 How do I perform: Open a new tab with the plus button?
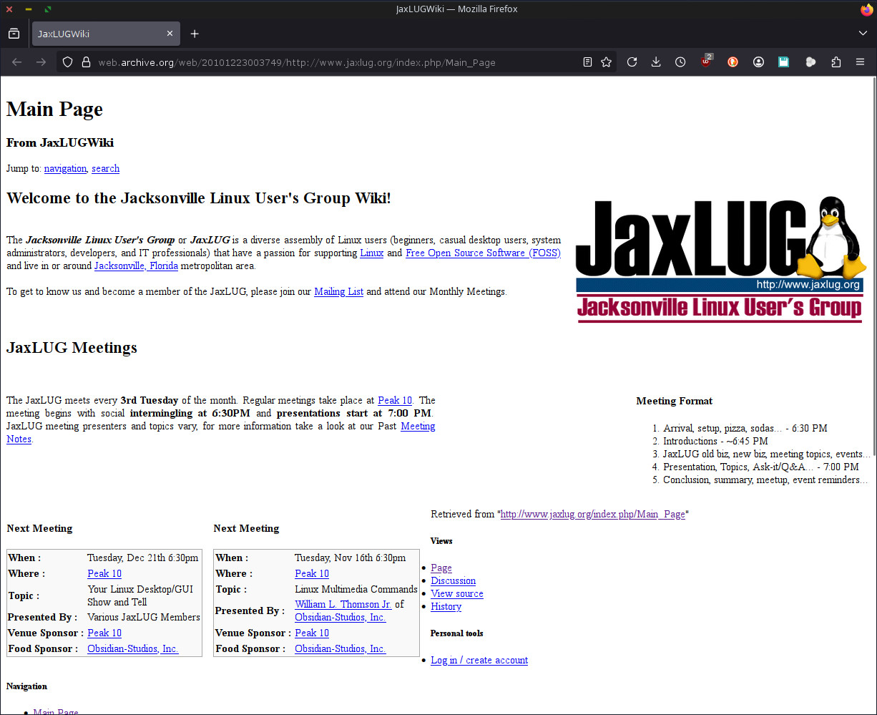click(x=195, y=33)
